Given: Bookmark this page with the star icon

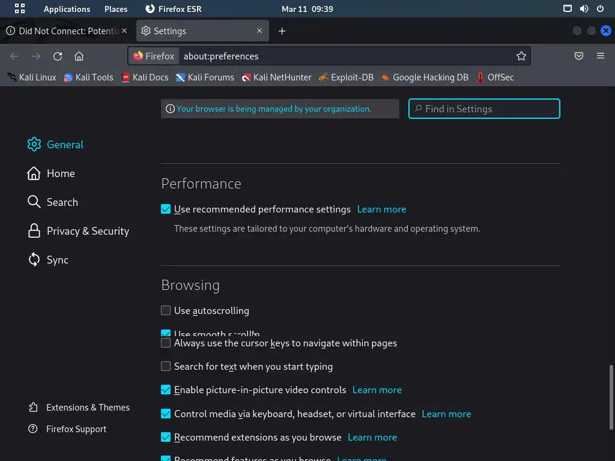Looking at the screenshot, I should coord(521,56).
